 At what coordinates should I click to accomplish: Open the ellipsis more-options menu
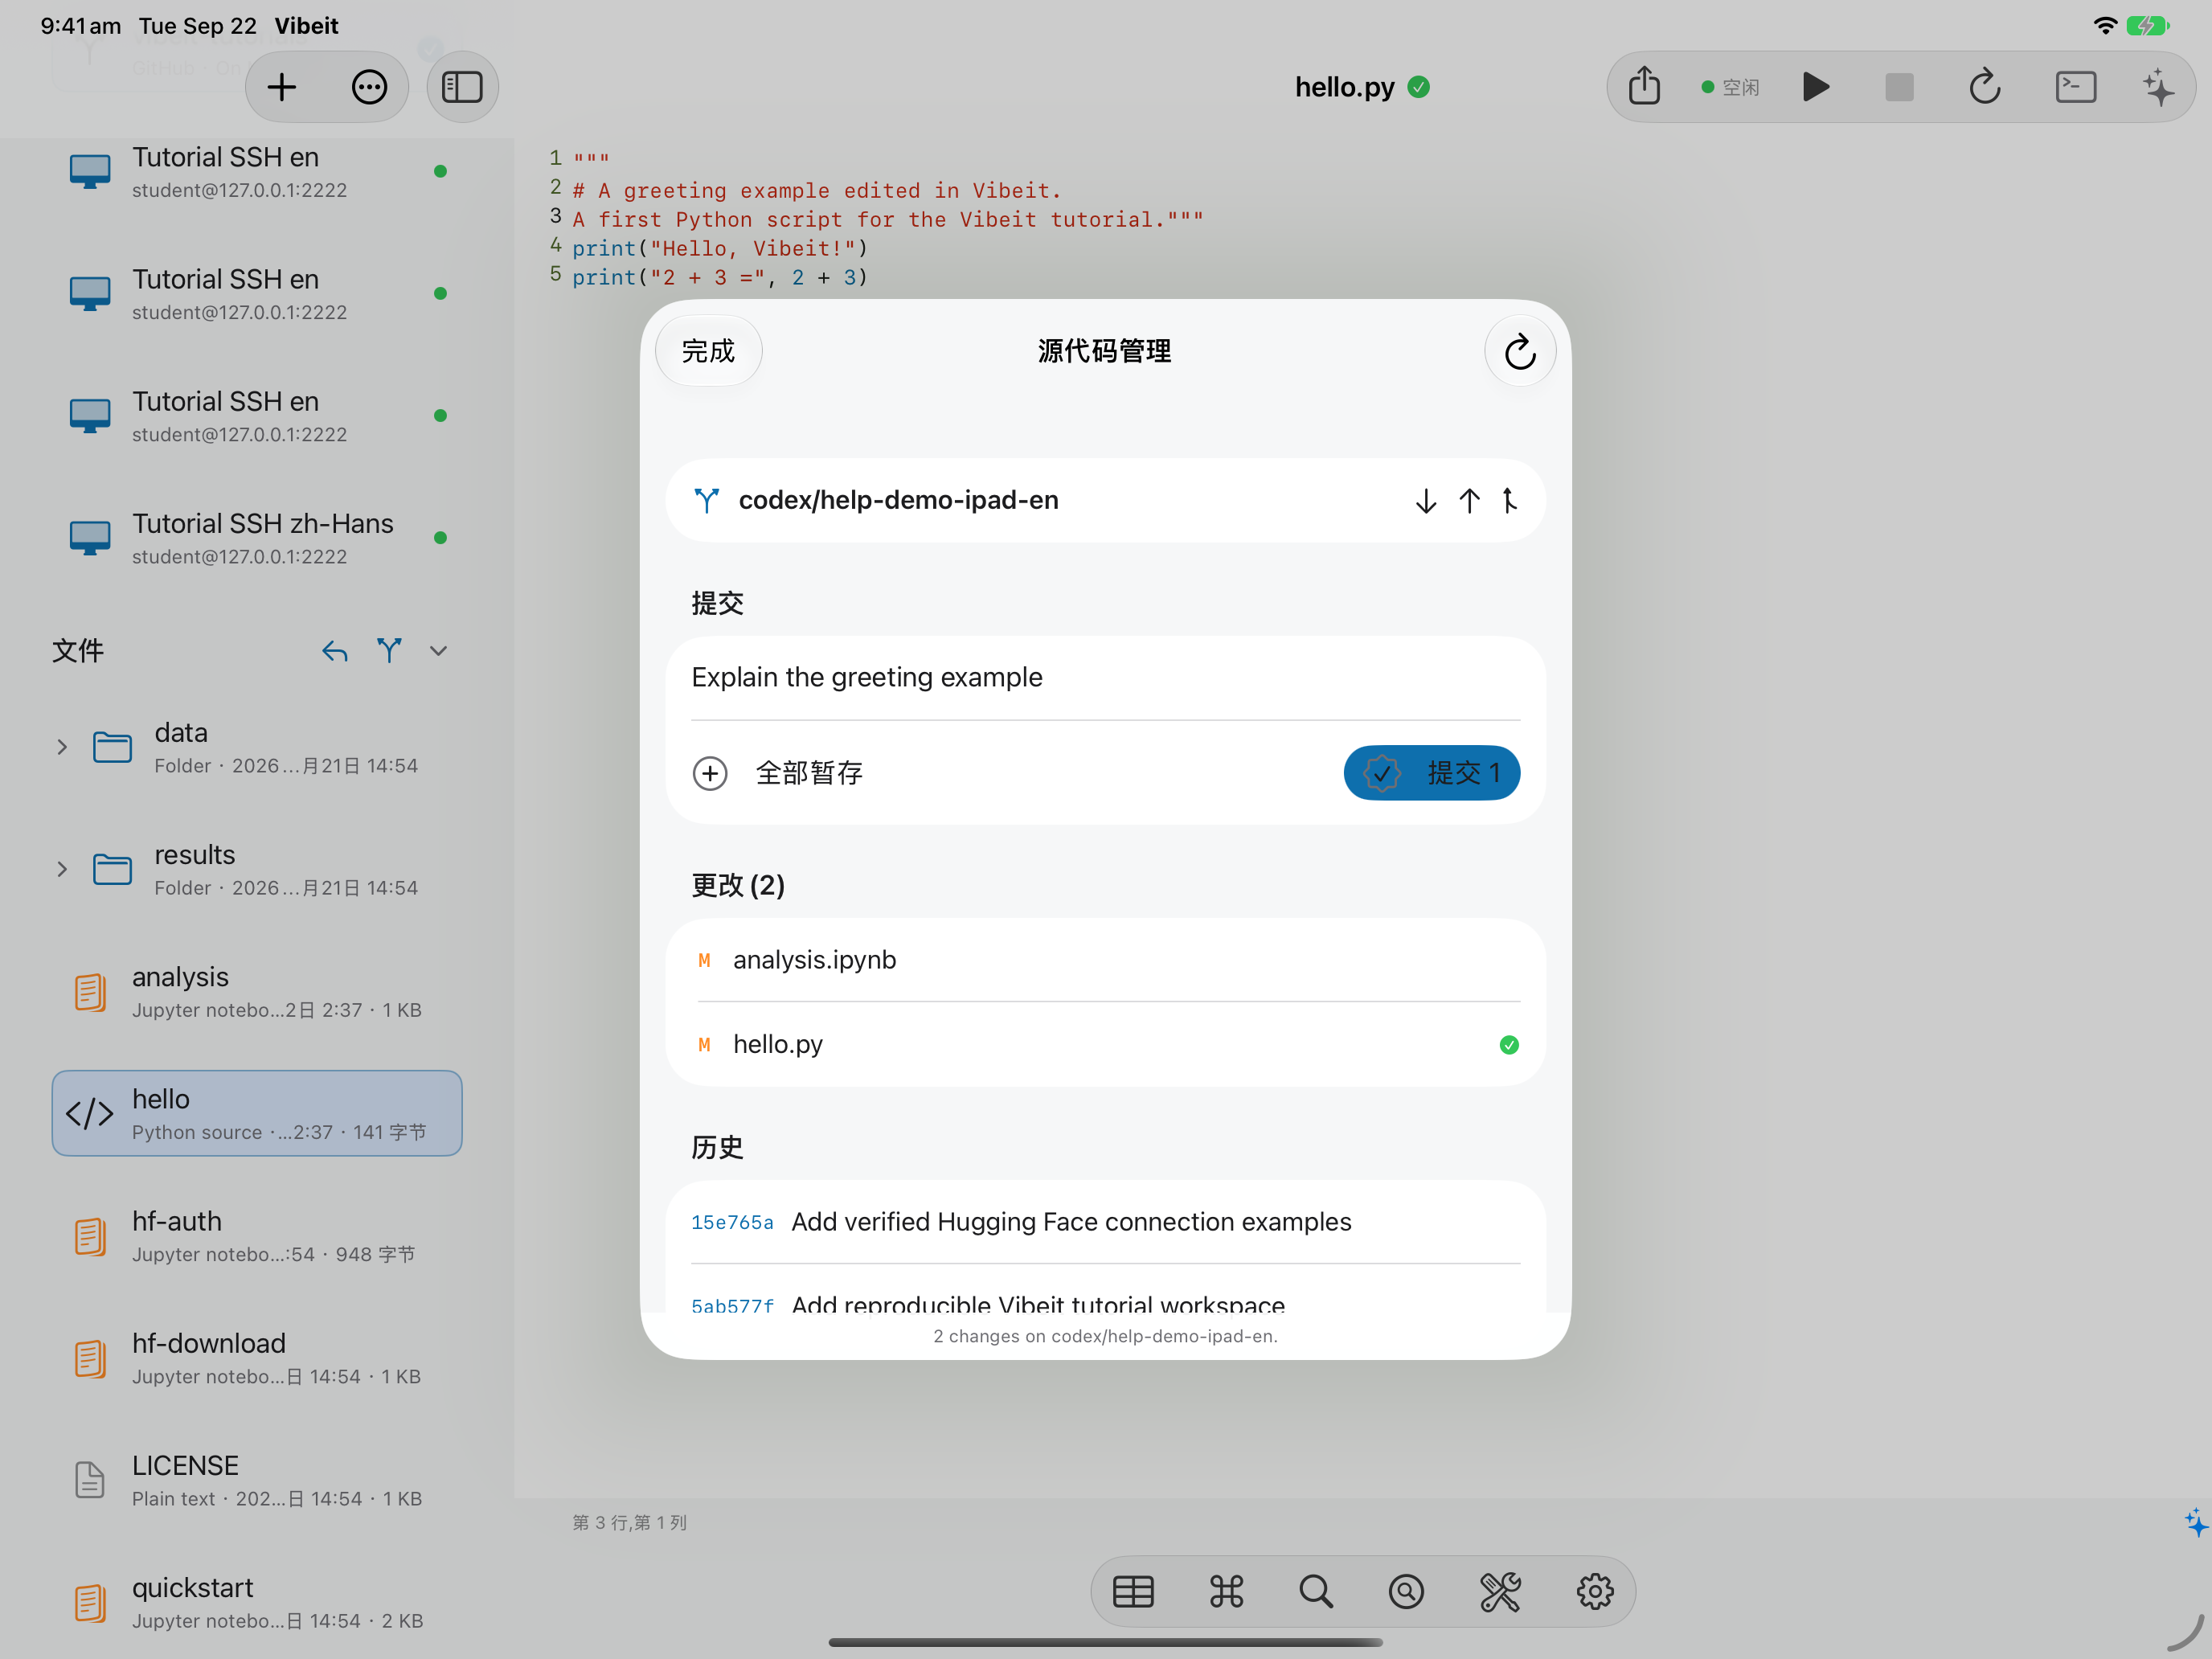tap(369, 87)
